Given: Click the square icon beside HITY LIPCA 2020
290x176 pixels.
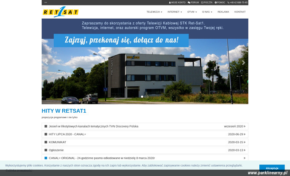Looking at the screenshot, I should (46, 134).
